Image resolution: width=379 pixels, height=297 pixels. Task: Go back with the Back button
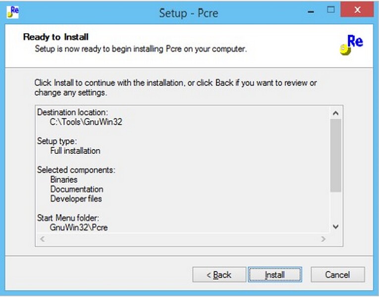(x=219, y=275)
